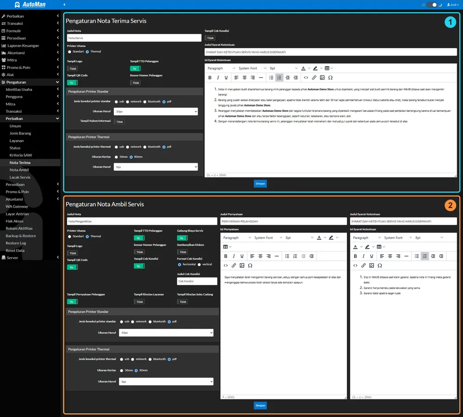The image size is (463, 417).
Task: Click Simpan button for Nota Terima Servis
Action: coord(260,184)
